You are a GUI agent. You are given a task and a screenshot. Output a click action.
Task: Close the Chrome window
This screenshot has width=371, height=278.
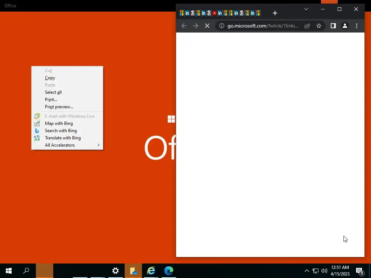(x=356, y=9)
